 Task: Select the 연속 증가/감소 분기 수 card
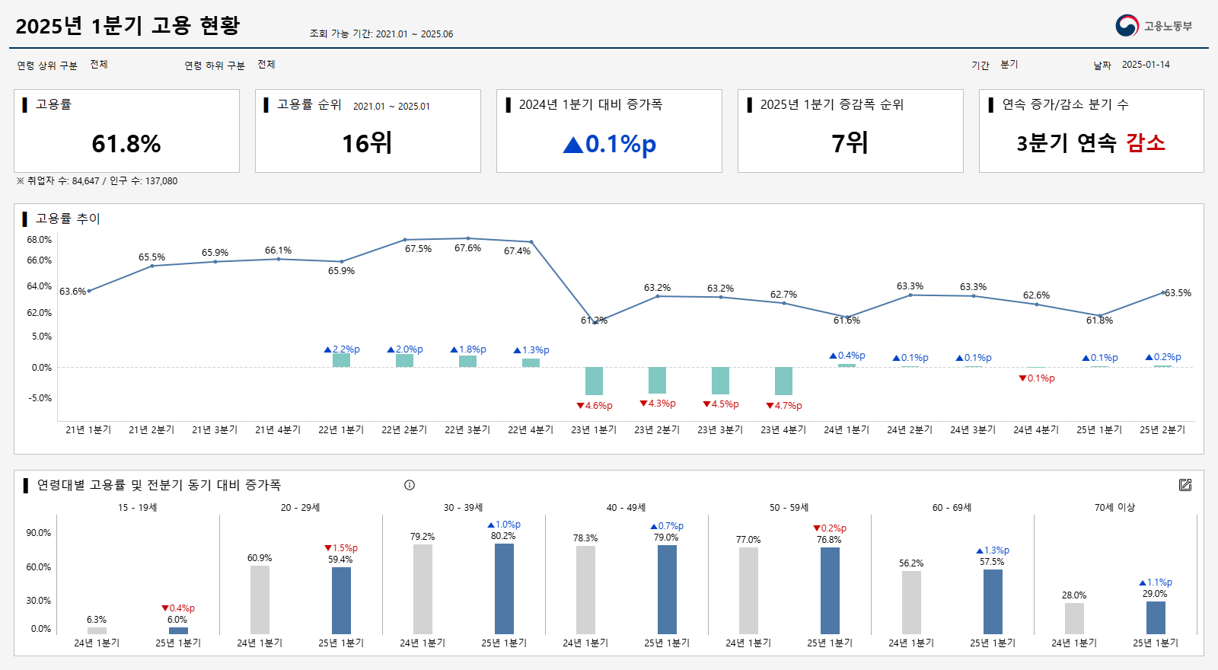1091,131
